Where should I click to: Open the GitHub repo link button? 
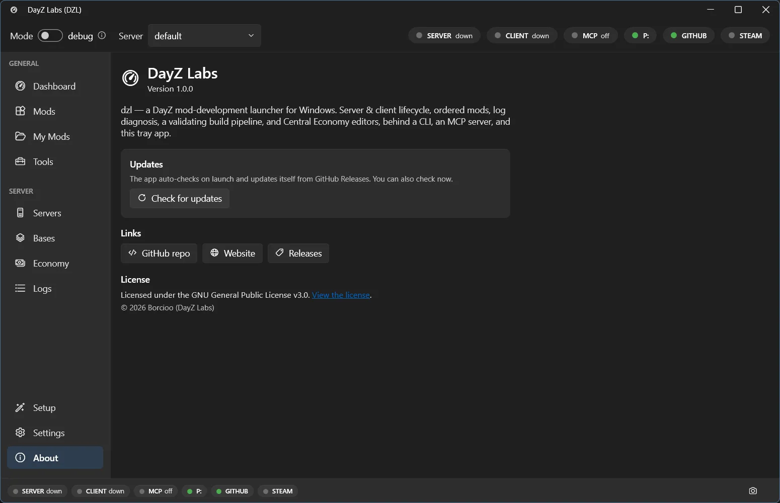click(x=159, y=253)
